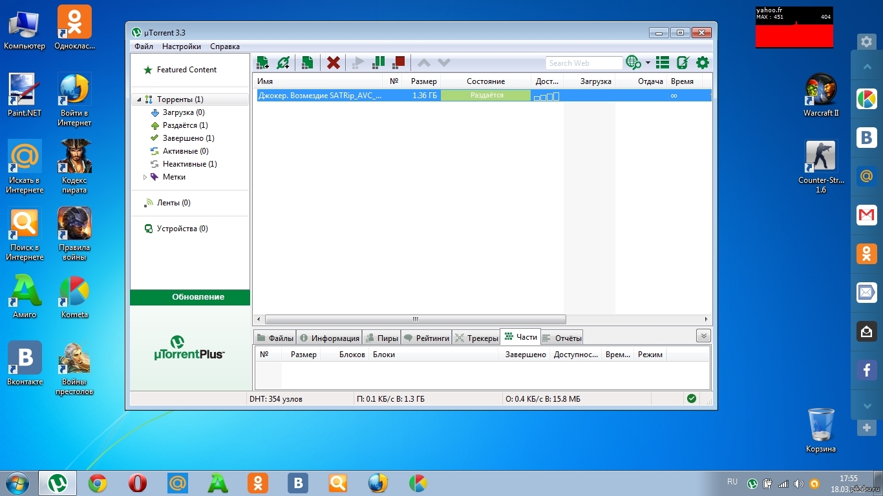Viewport: 883px width, 496px height.
Task: Select the Раздаётся (1) category
Action: click(x=186, y=125)
